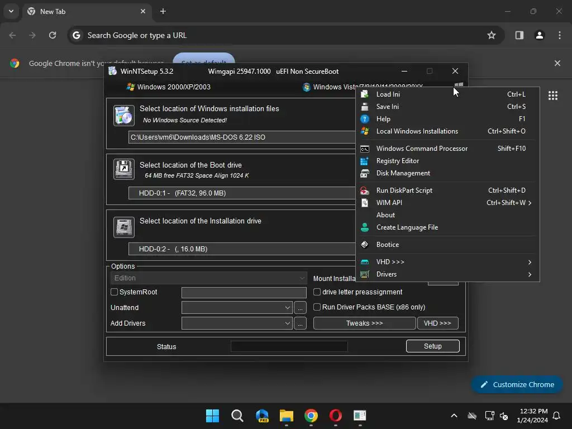Viewport: 572px width, 429px height.
Task: Choose About from the menu
Action: coord(447,215)
